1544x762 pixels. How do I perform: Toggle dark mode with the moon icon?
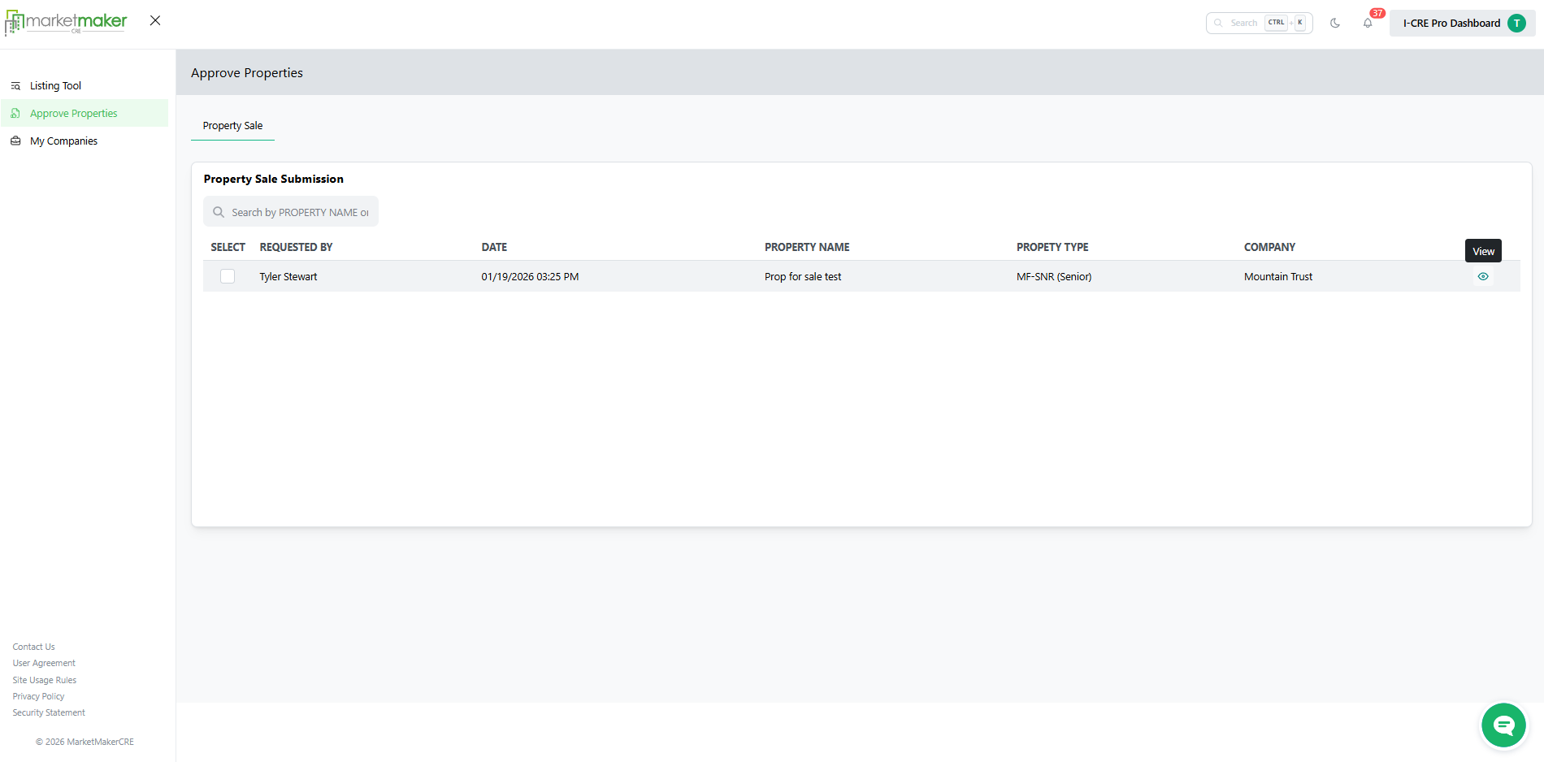(1335, 24)
